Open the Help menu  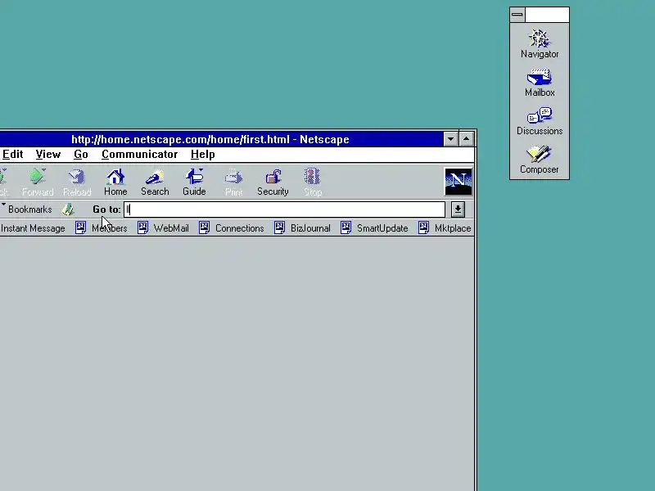tap(202, 155)
